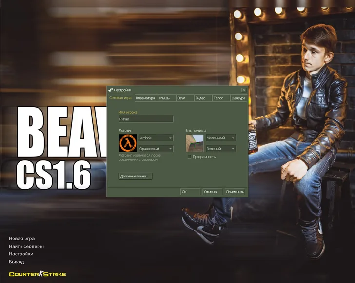Enable the Прозрачность checkbox
This screenshot has height=283, width=355.
189,157
